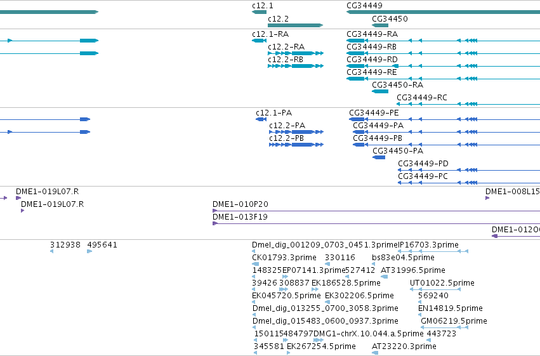Screen dimensions: 540x356
Task: Click protein CG34449-PC
Action: pos(423,176)
